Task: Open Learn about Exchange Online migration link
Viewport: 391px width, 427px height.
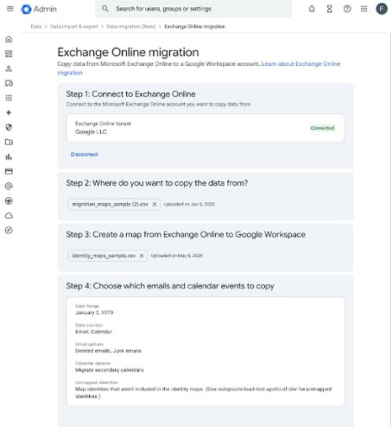Action: (x=199, y=68)
